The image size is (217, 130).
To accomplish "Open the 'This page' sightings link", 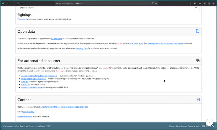I will (21, 19).
